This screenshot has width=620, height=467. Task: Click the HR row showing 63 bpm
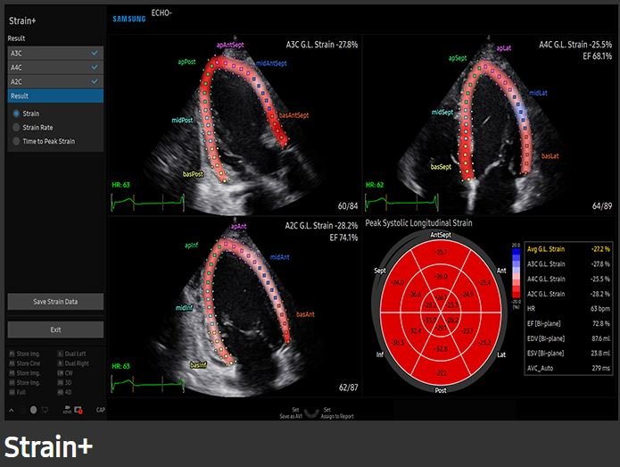(568, 308)
